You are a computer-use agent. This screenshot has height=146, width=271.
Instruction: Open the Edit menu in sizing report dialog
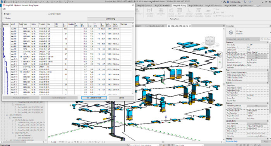pyautogui.click(x=4, y=9)
